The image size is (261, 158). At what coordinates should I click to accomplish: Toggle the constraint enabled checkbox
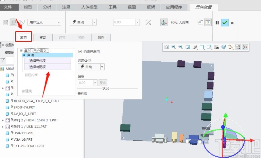coord(80,52)
